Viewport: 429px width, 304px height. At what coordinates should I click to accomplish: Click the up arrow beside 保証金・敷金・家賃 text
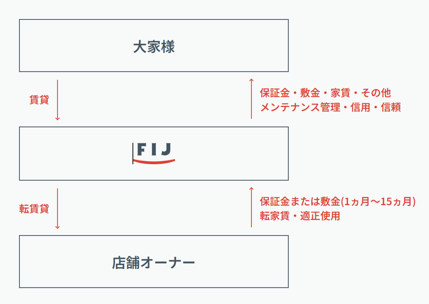tap(252, 99)
